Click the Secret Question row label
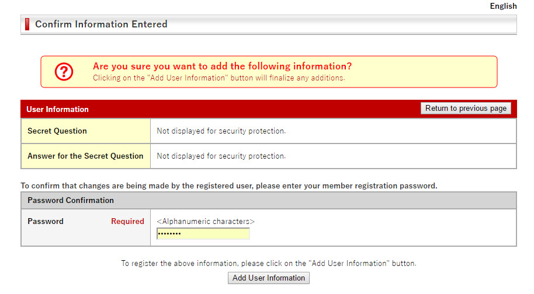The image size is (534, 294). (57, 131)
